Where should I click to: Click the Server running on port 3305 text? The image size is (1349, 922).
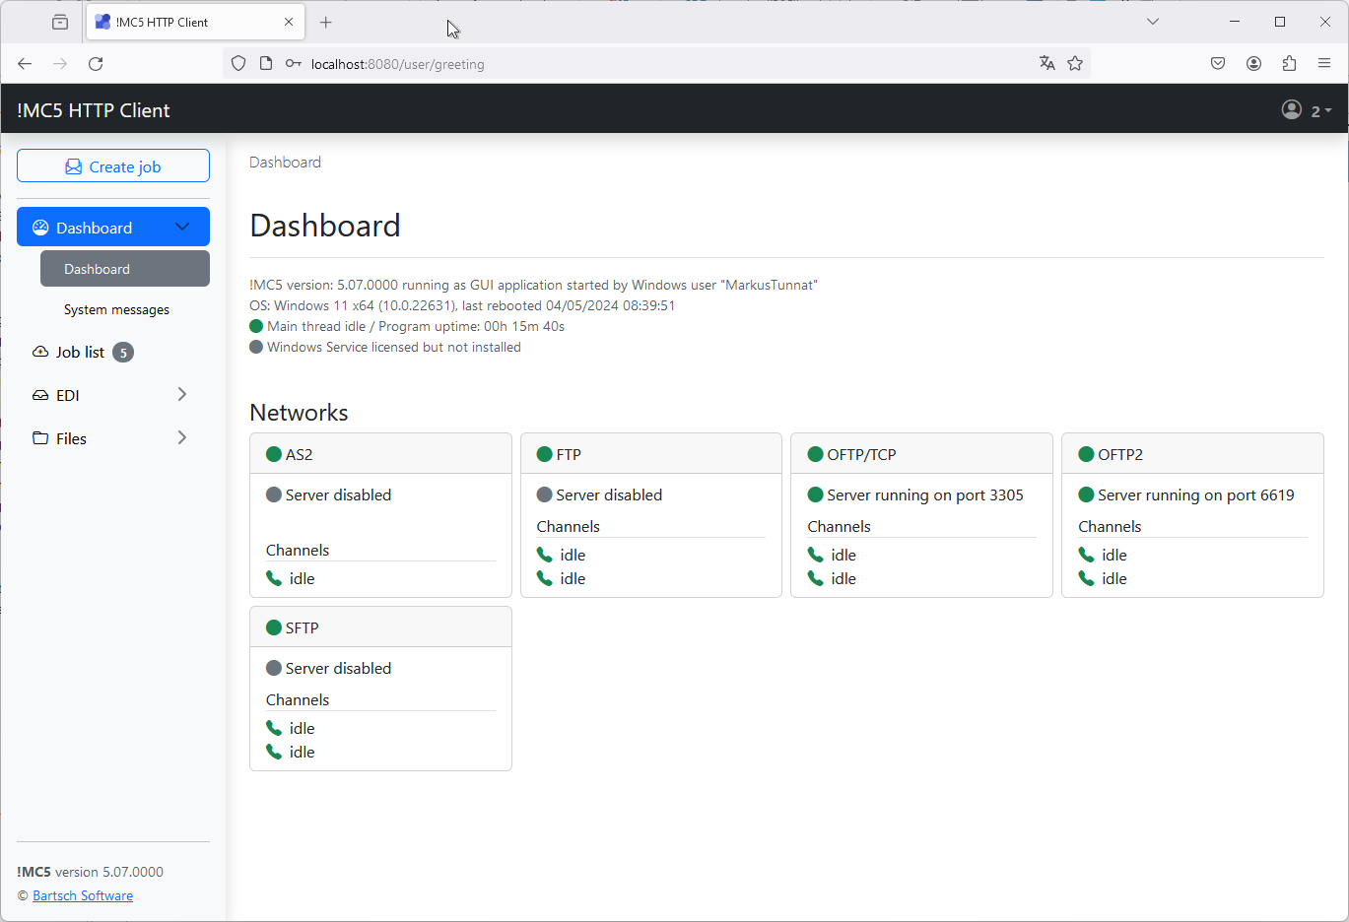pos(925,494)
